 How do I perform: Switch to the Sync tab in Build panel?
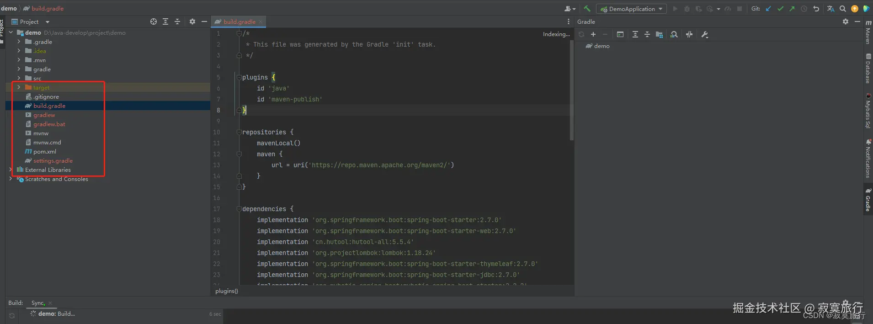[x=38, y=303]
